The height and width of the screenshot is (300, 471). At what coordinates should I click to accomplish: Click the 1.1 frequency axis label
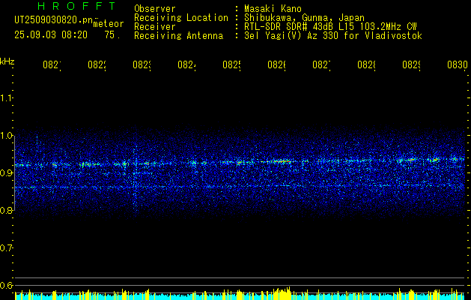pyautogui.click(x=6, y=98)
